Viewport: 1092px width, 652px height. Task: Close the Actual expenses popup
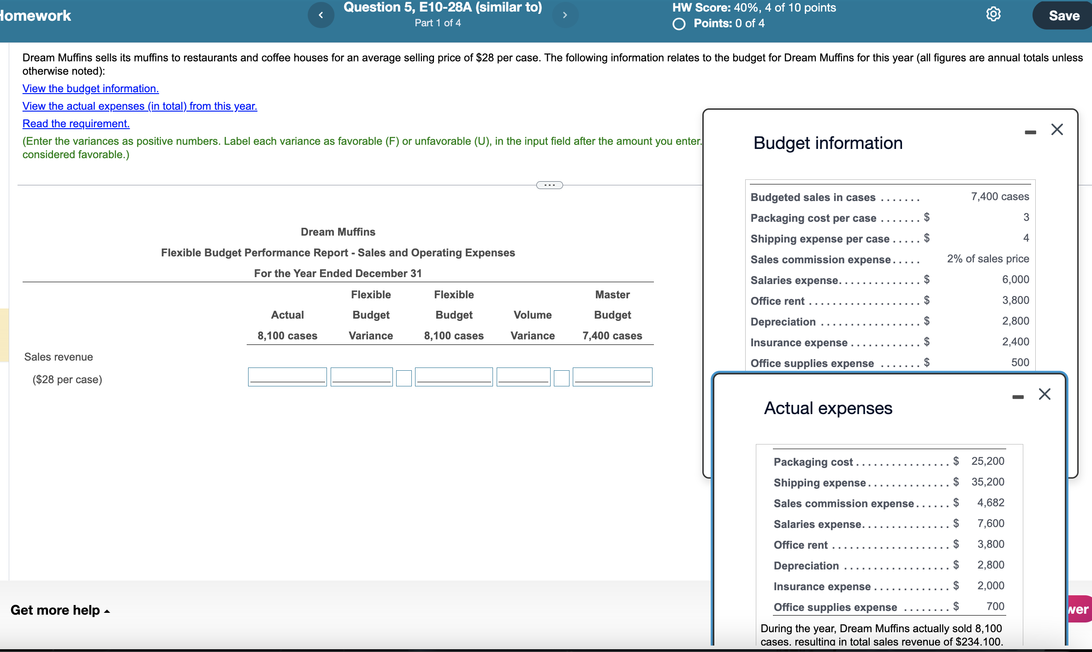tap(1045, 394)
